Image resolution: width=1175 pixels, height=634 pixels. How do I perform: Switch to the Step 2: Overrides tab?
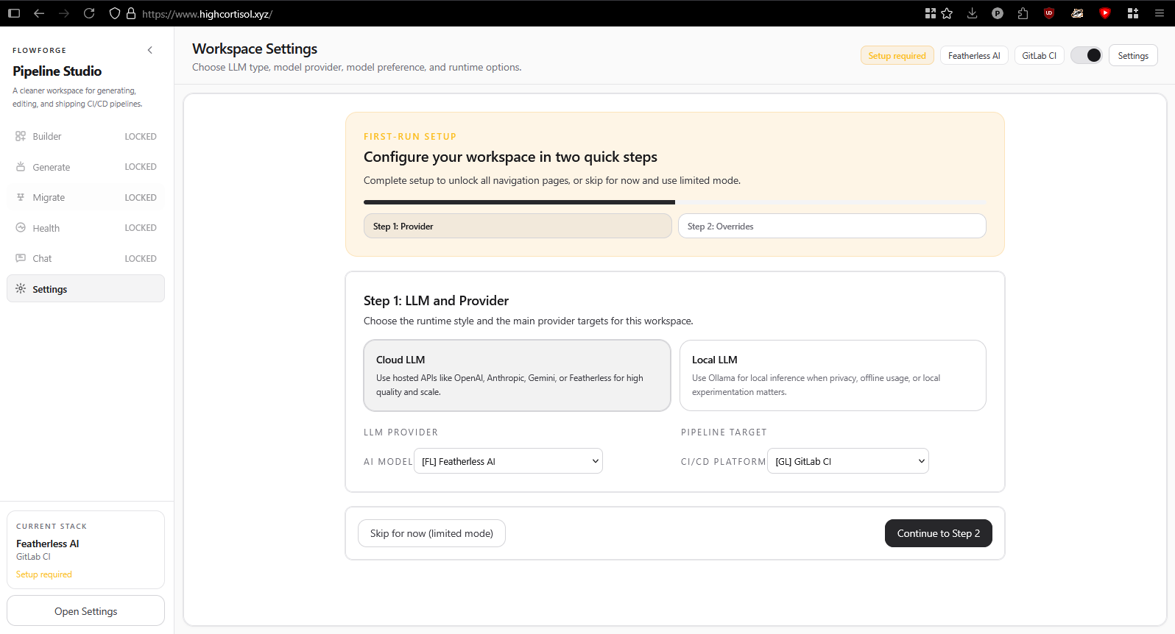click(x=832, y=226)
